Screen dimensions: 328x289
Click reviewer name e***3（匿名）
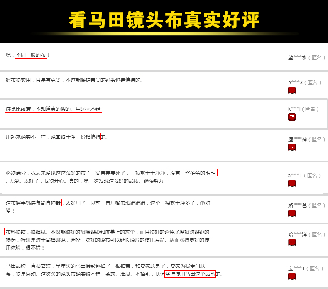304,83
